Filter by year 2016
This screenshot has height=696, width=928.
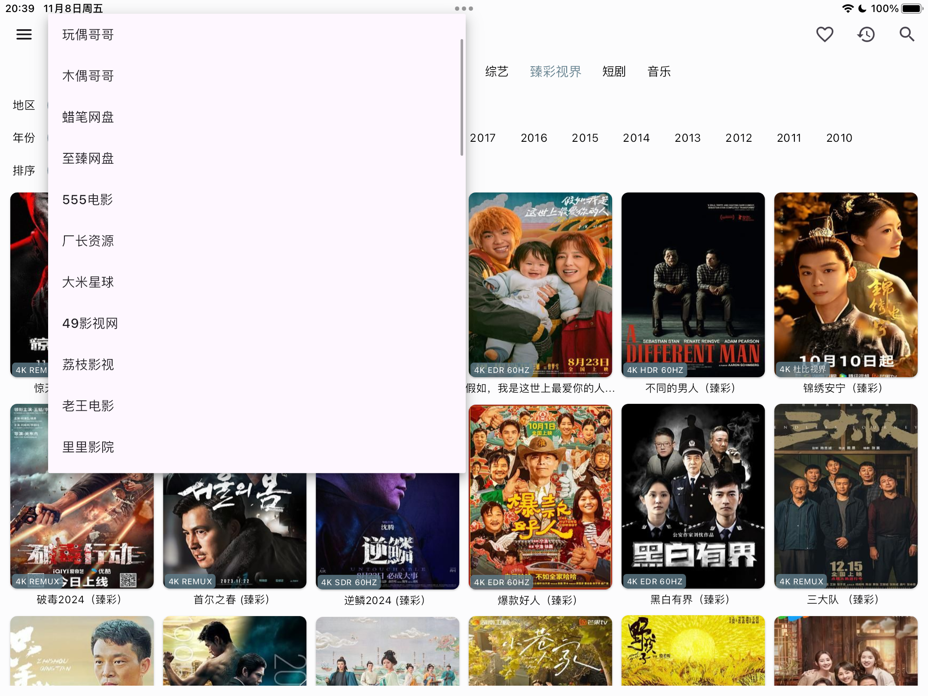[x=534, y=138]
